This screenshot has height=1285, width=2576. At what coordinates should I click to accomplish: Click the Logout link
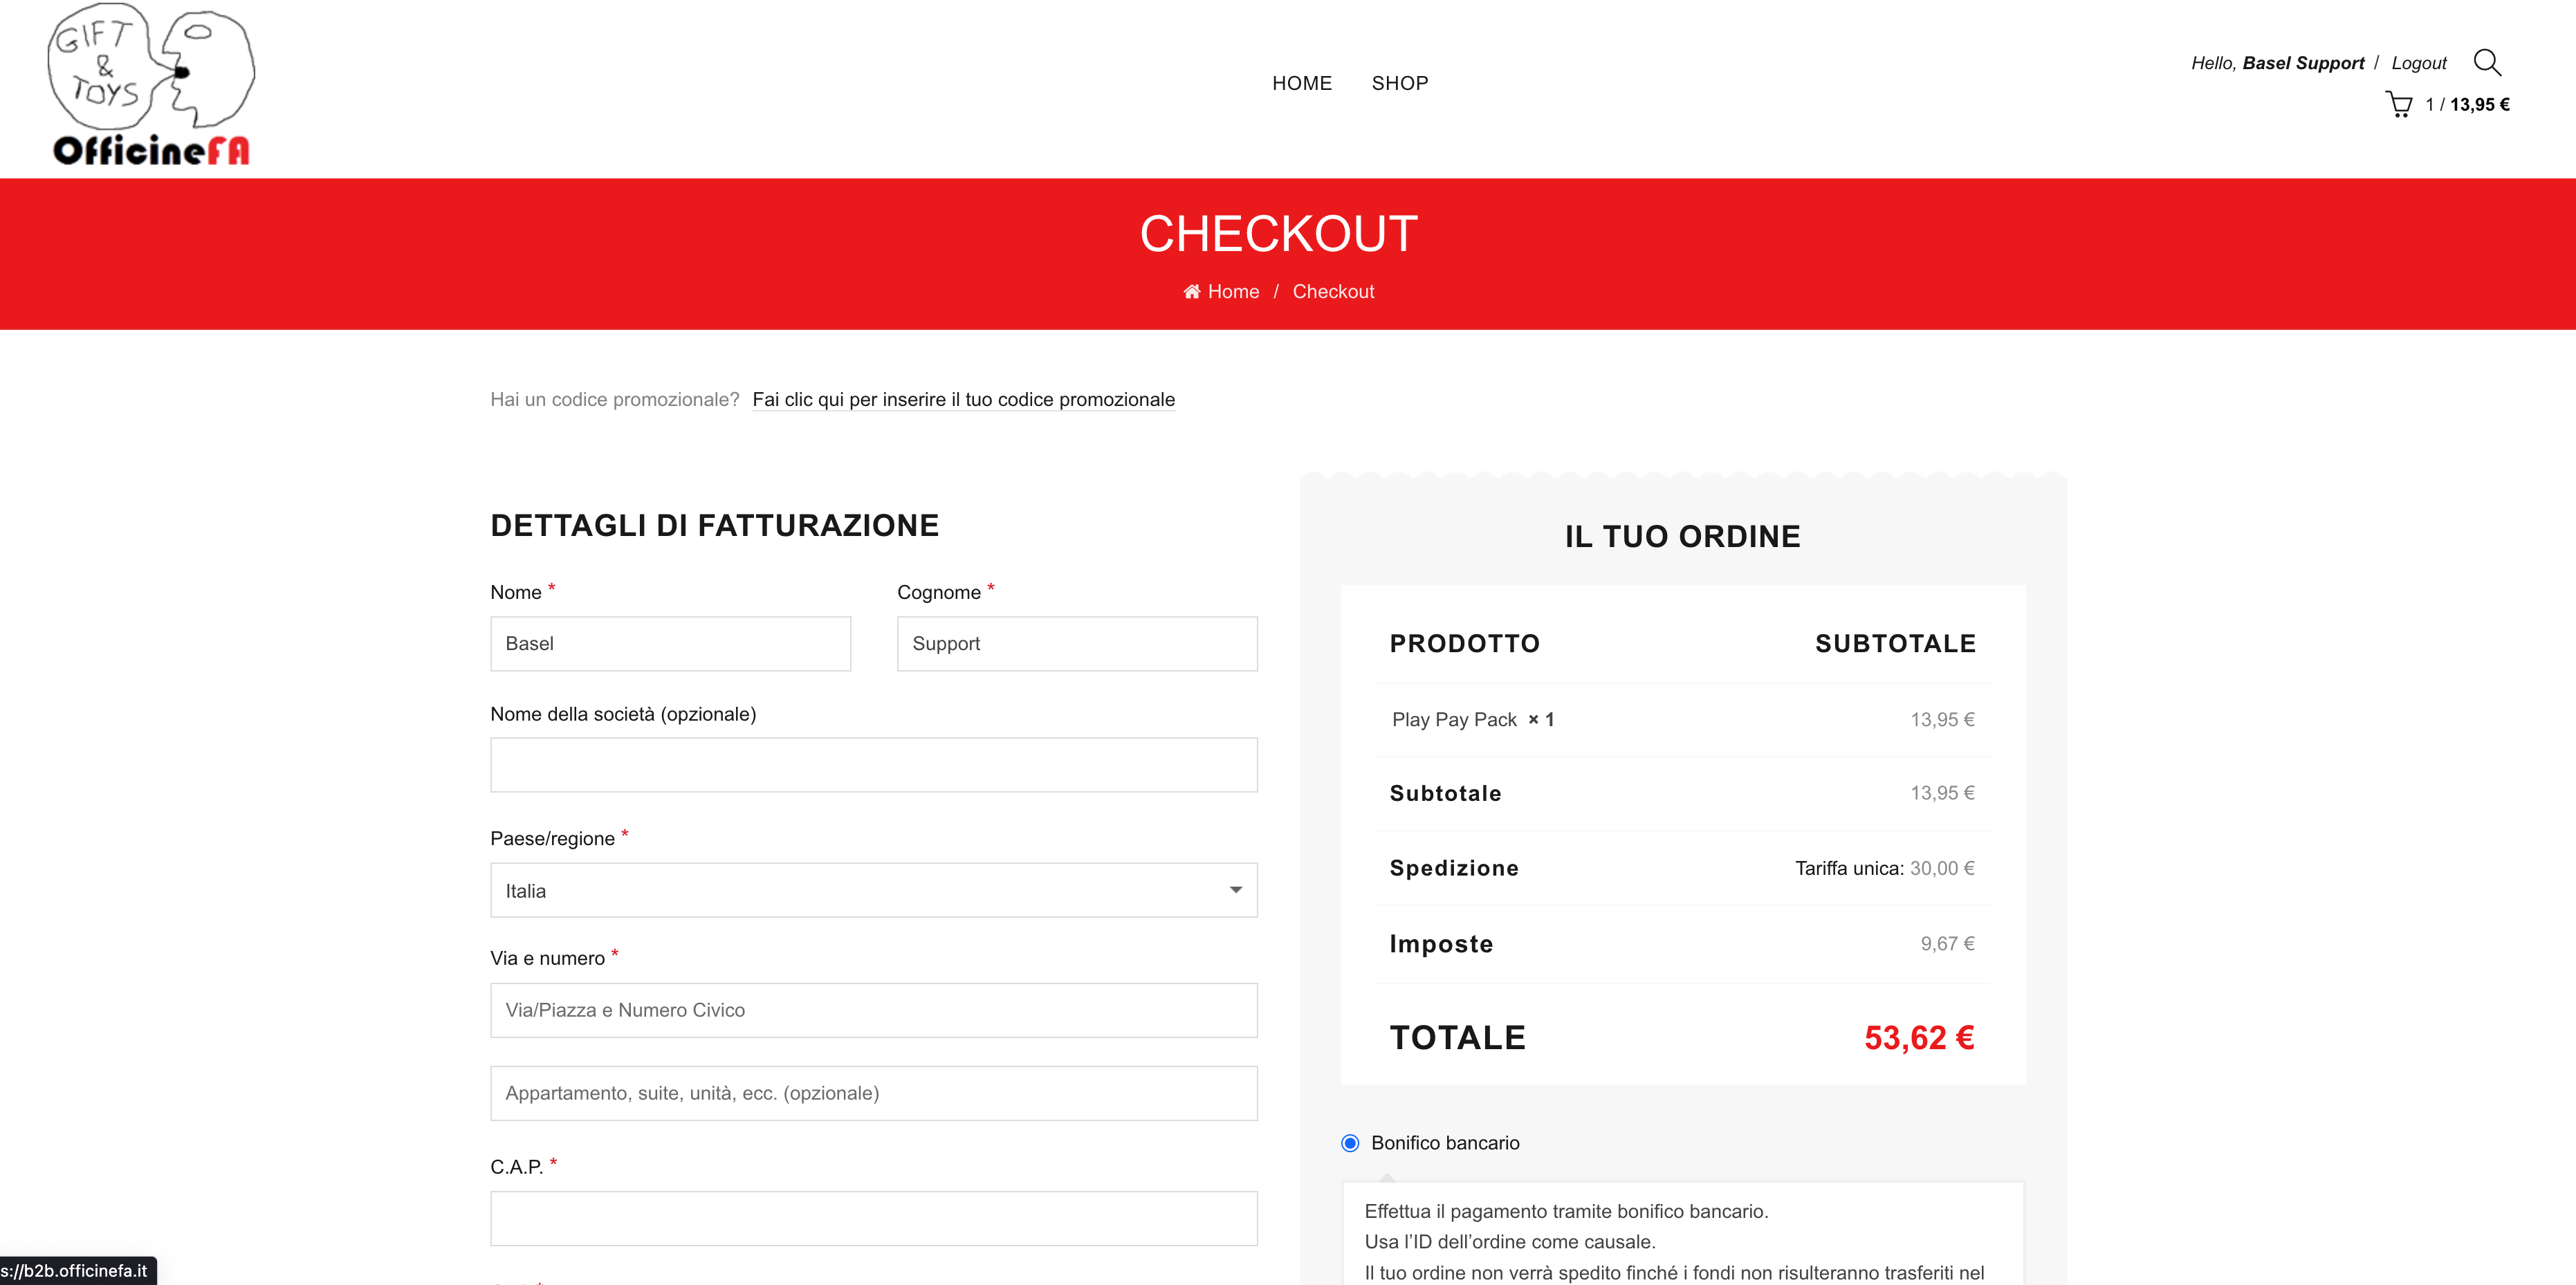2418,63
